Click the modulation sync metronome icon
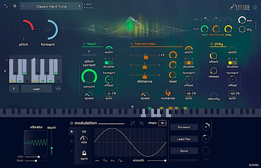This screenshot has height=168, width=261. (84, 153)
